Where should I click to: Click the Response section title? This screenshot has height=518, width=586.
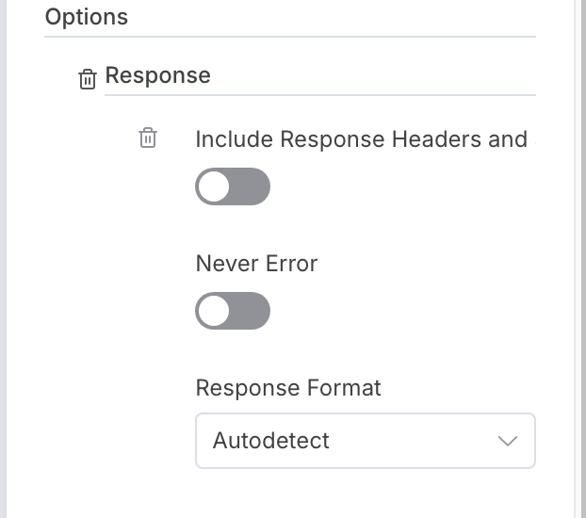point(157,75)
